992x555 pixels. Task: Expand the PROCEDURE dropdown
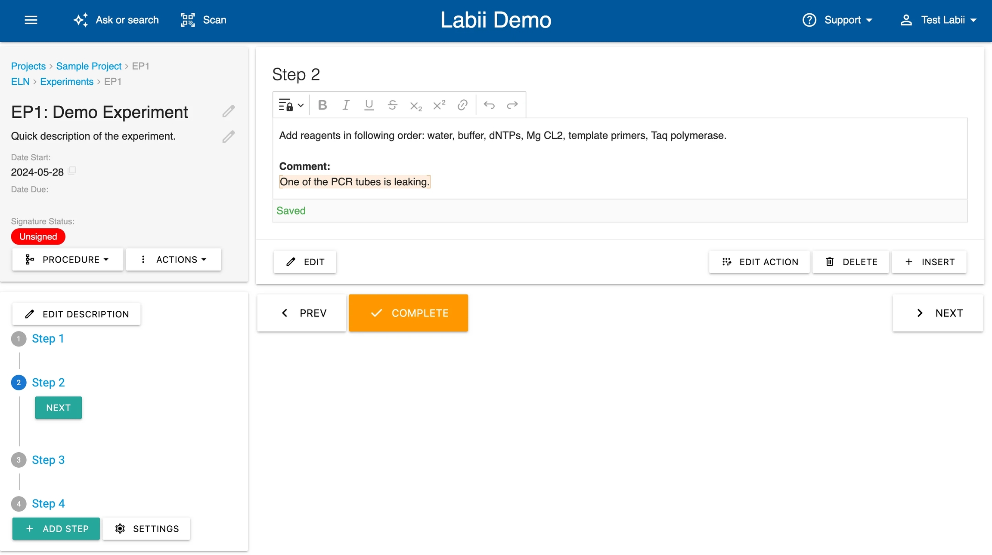(x=68, y=260)
